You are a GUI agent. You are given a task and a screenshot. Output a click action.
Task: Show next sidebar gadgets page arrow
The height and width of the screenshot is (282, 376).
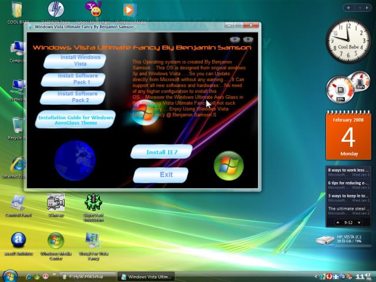click(x=367, y=8)
